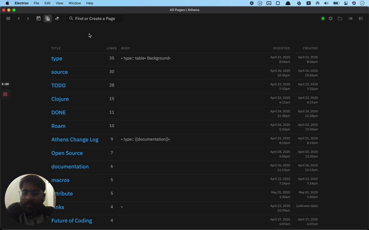Screen dimensions: 369x230
Task: Sort by the BODY column header
Action: [126, 48]
